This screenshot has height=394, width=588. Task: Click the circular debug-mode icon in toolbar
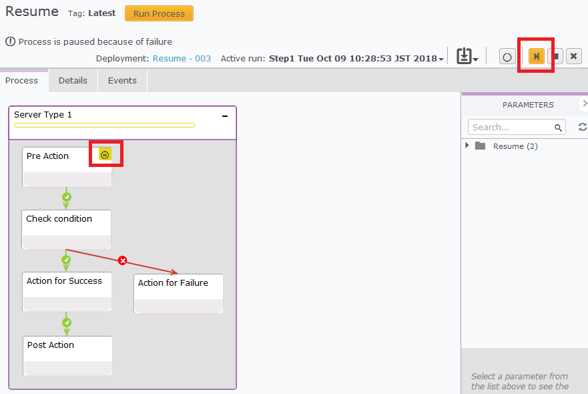(507, 57)
